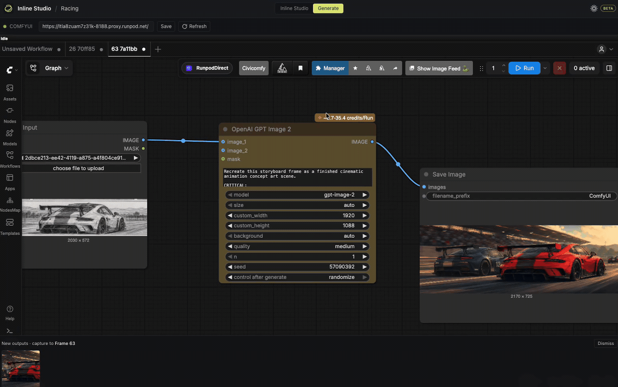This screenshot has width=618, height=387.
Task: Click the bookmark icon in toolbar
Action: (x=300, y=68)
